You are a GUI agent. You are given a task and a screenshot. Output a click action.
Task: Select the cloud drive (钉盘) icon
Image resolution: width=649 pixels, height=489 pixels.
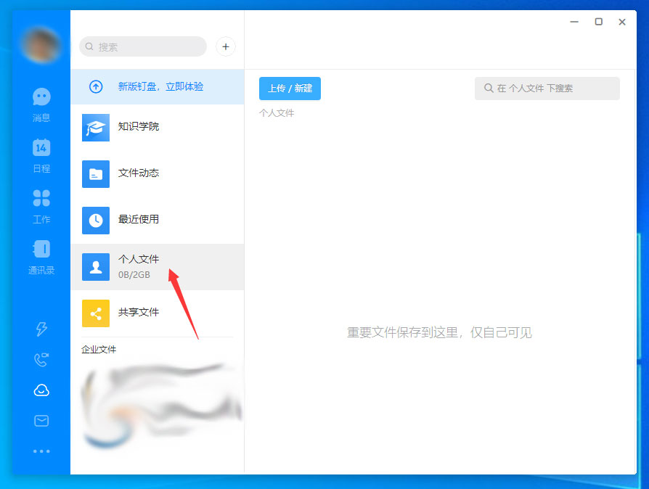[x=41, y=390]
